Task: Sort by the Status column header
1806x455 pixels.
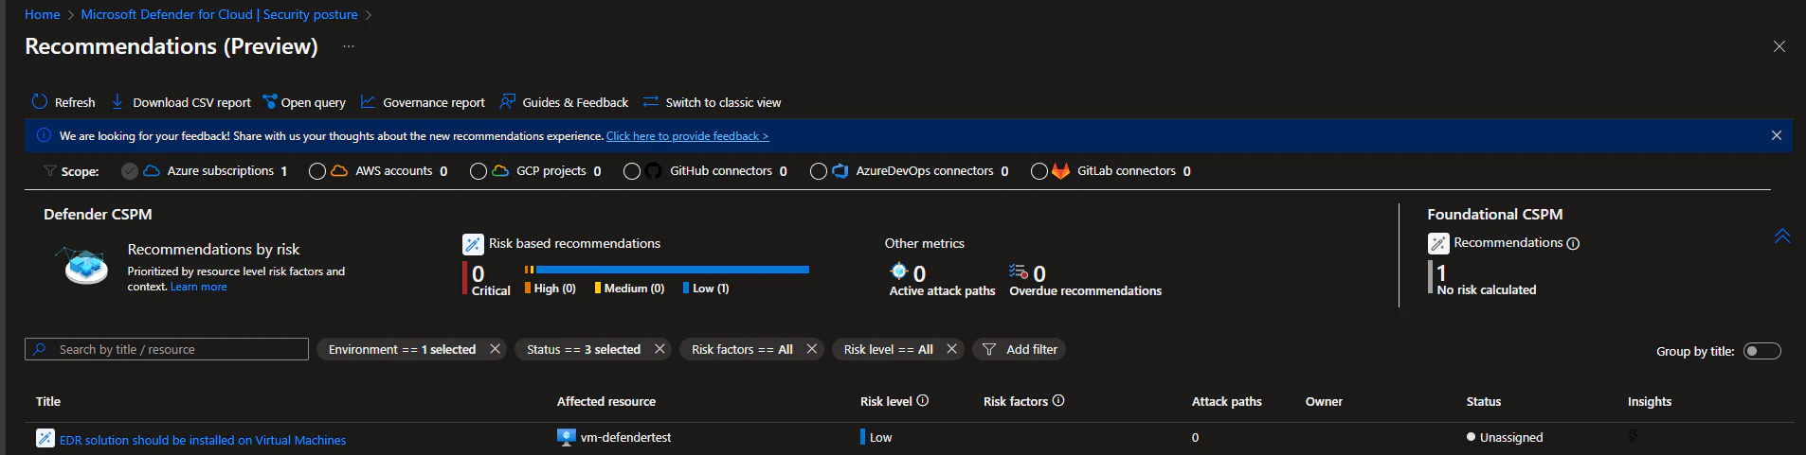Action: click(x=1484, y=401)
